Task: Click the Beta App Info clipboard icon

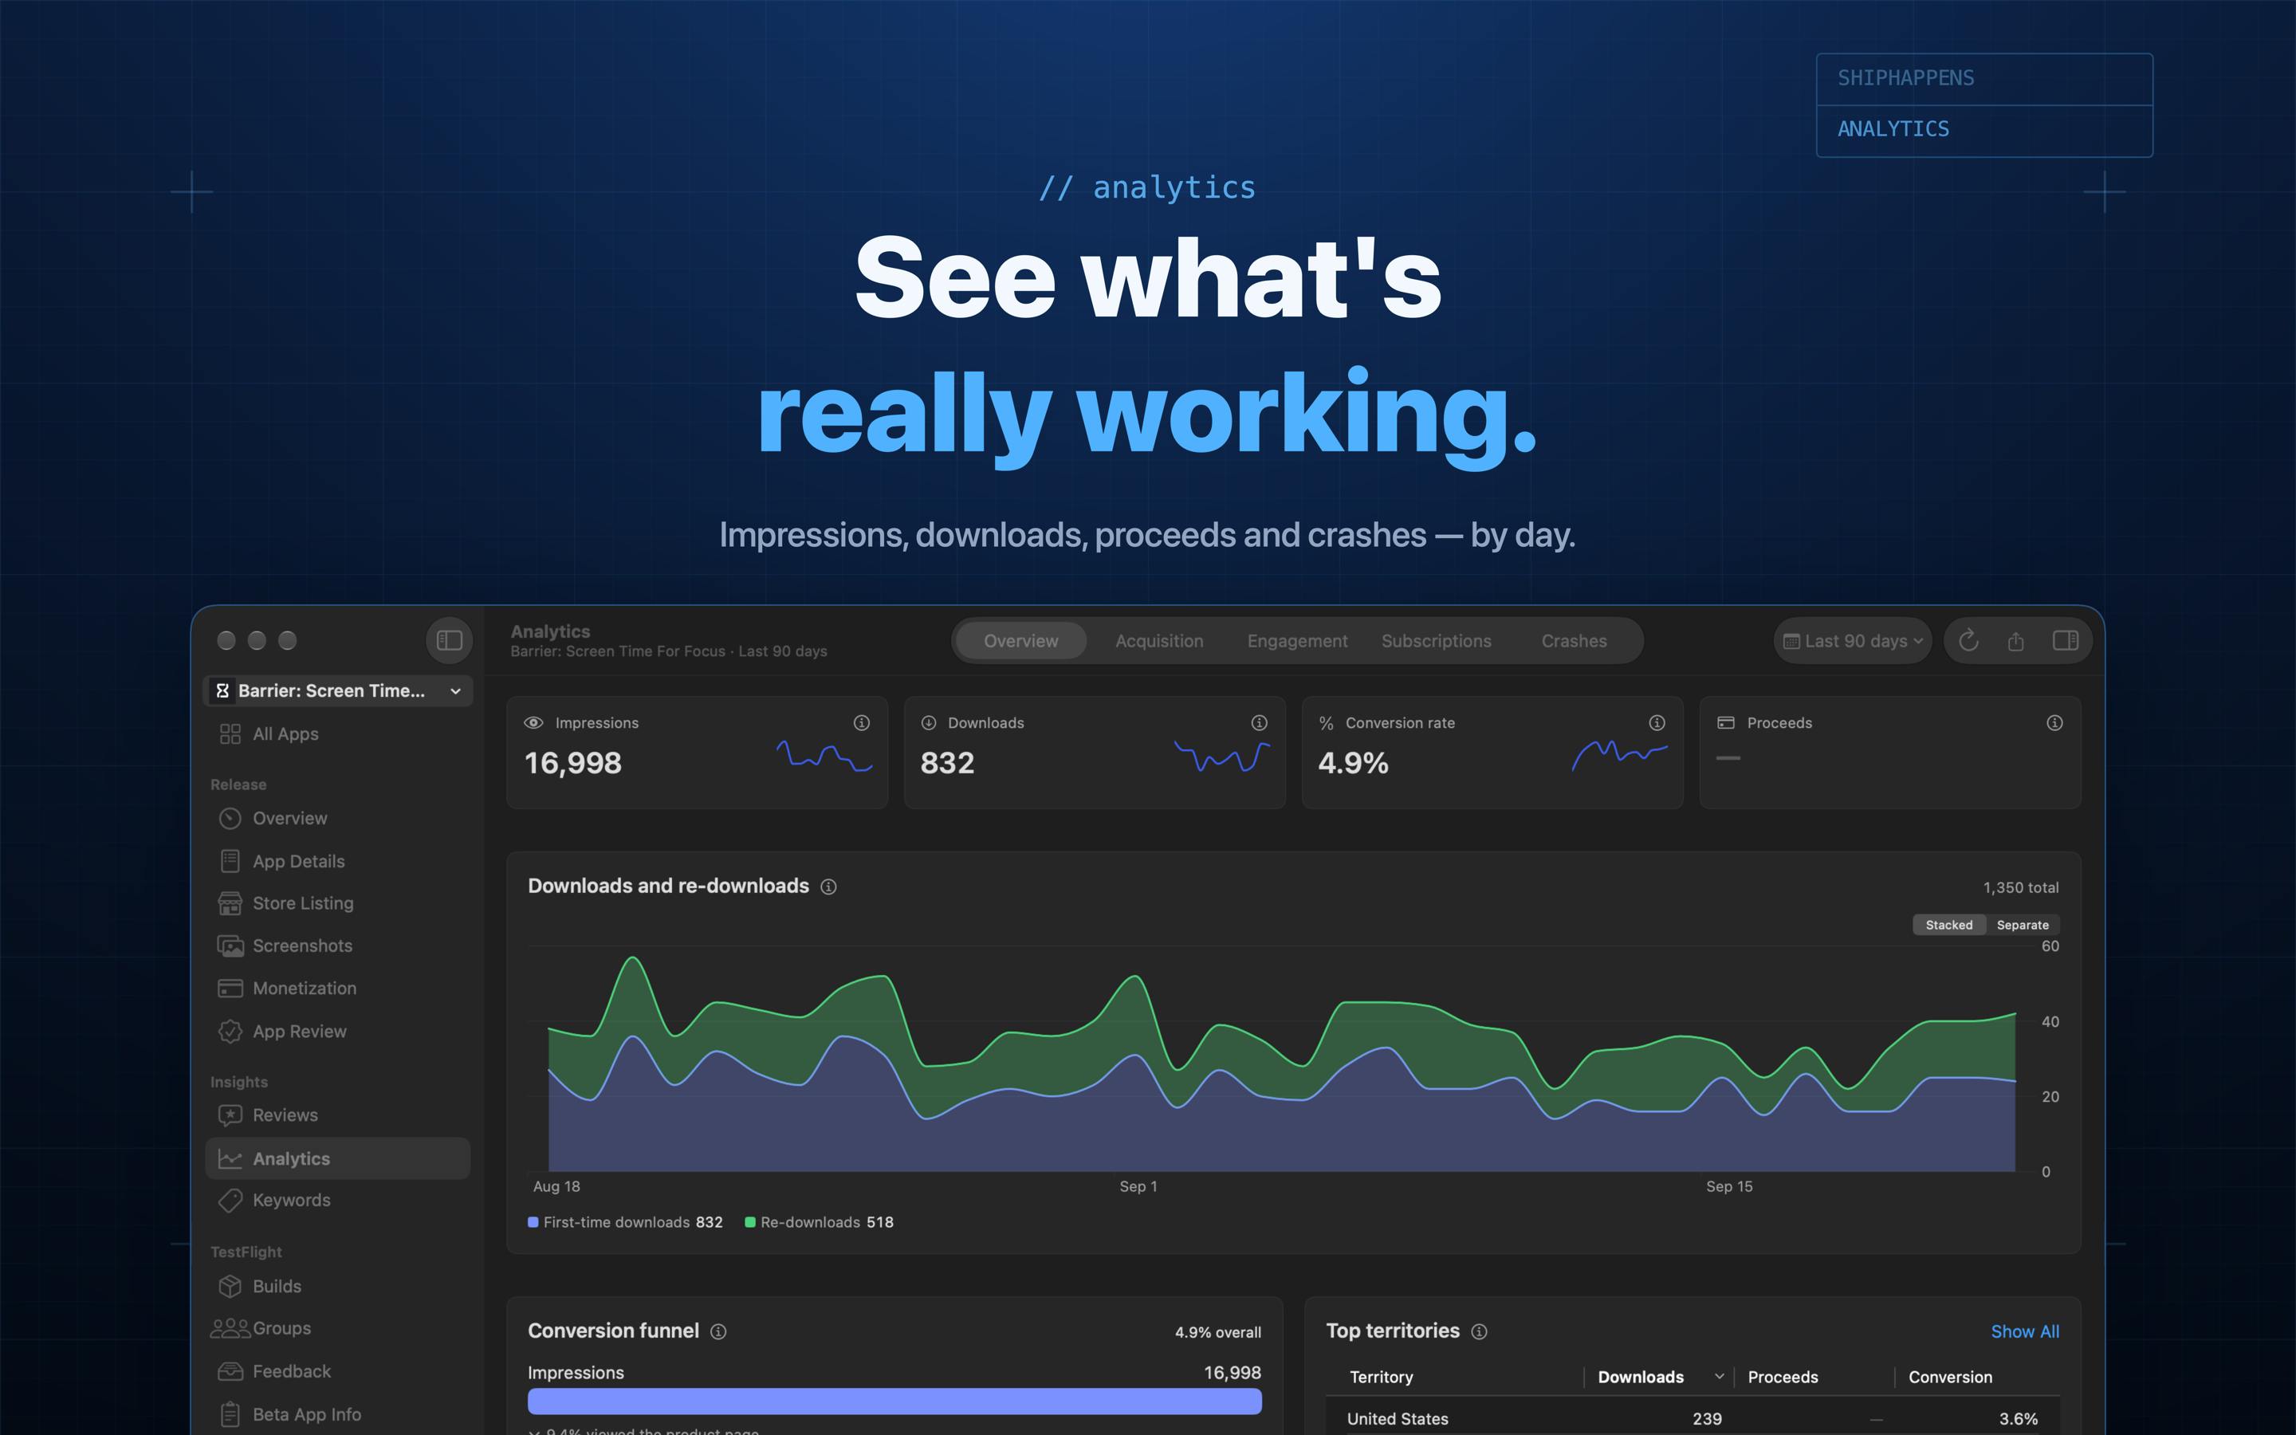Action: [x=230, y=1414]
